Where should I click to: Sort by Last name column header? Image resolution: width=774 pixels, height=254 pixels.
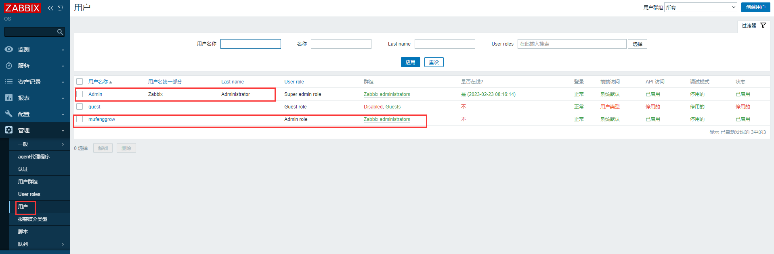coord(233,82)
